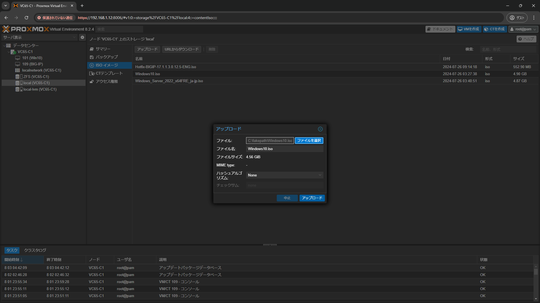Click Create CT button
This screenshot has width=540, height=303.
(x=495, y=29)
